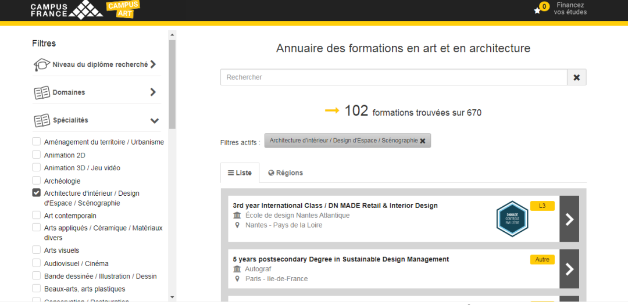Click the Filtres actifs label

click(x=240, y=143)
